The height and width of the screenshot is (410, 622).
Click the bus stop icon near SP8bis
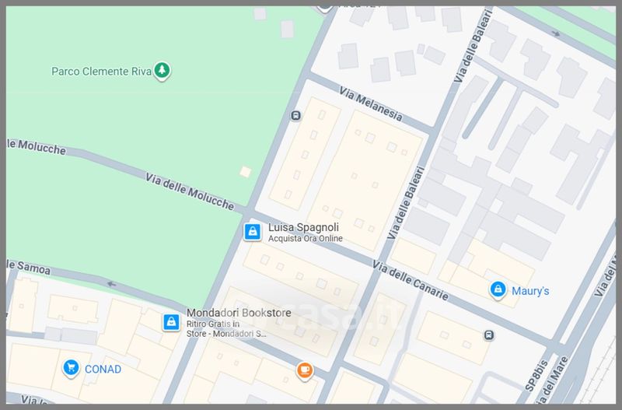pyautogui.click(x=488, y=335)
